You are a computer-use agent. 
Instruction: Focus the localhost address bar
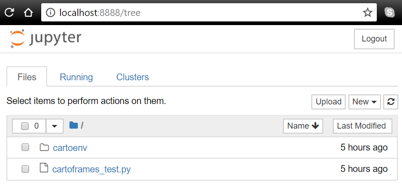[206, 12]
